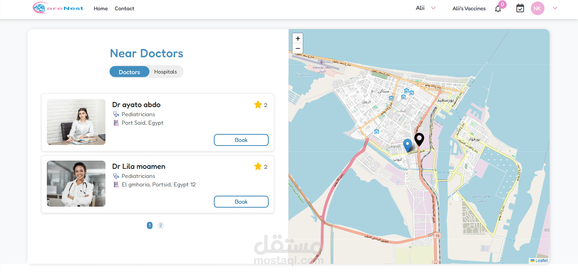This screenshot has height=272, width=578.
Task: Open the notifications bell icon
Action: point(498,9)
